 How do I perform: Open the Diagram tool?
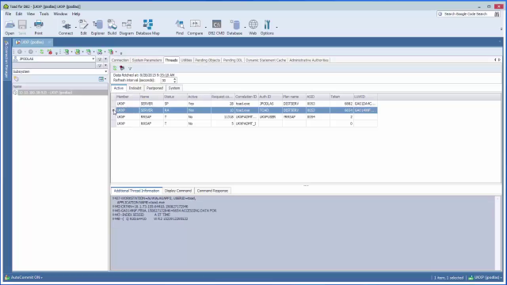127,27
